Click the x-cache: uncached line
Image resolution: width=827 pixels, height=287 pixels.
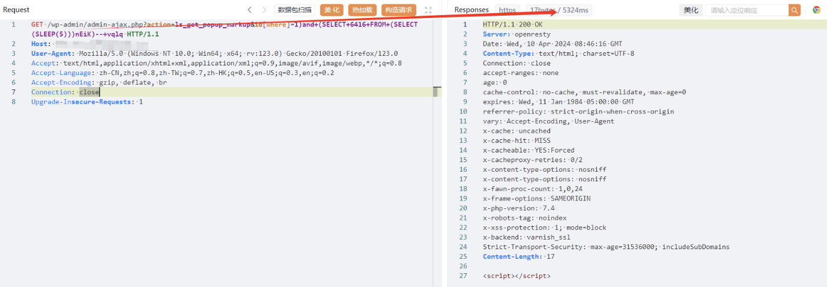pyautogui.click(x=516, y=130)
